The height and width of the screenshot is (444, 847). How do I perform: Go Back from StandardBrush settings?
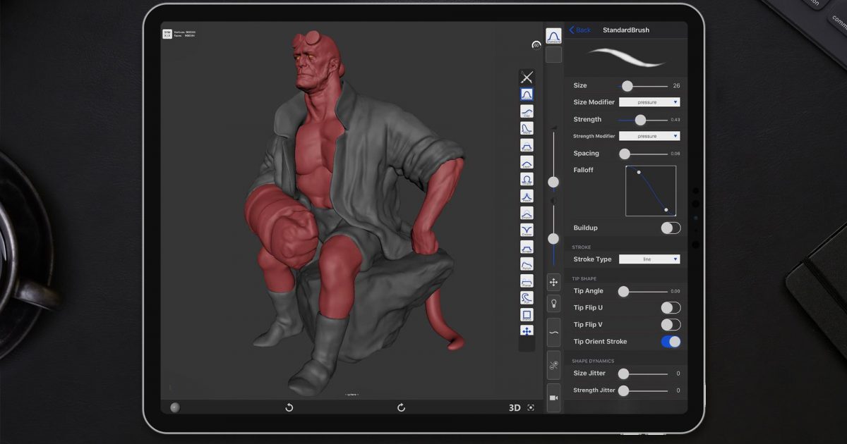(580, 30)
